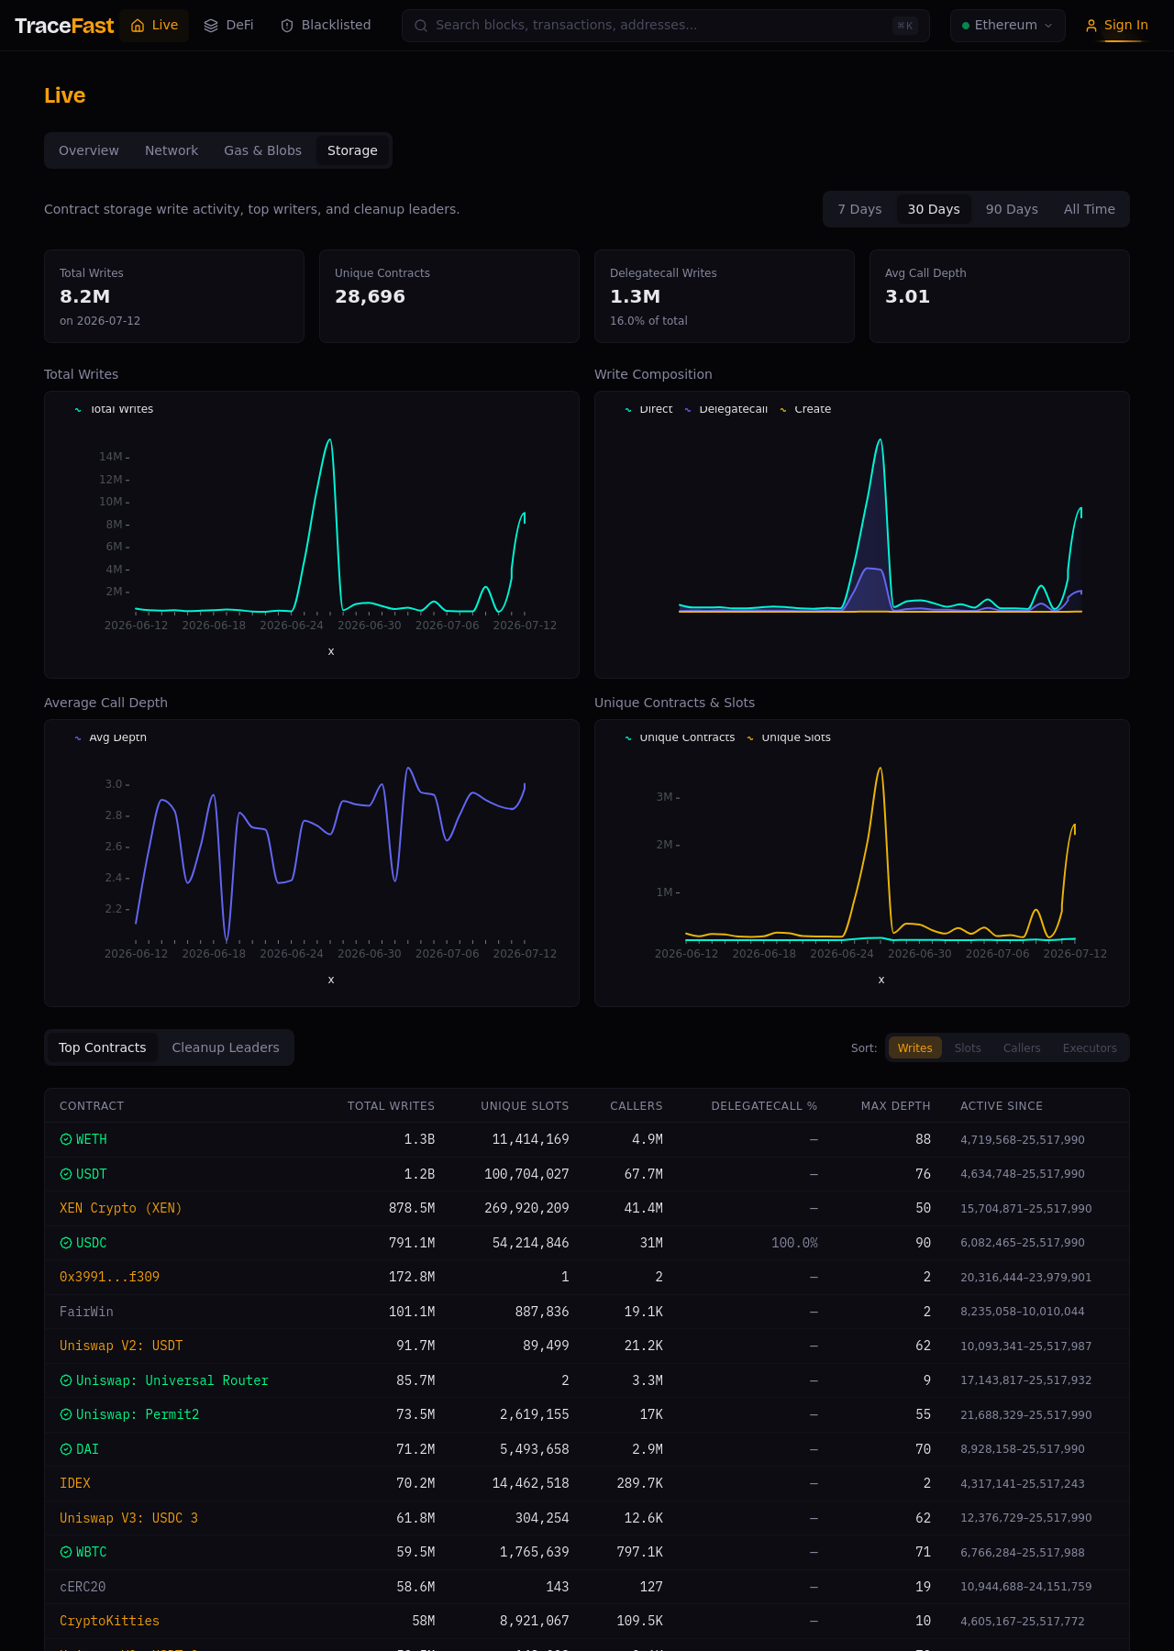Click the Blacklisted shield icon
Screen dimensions: 1174x1651
(287, 26)
